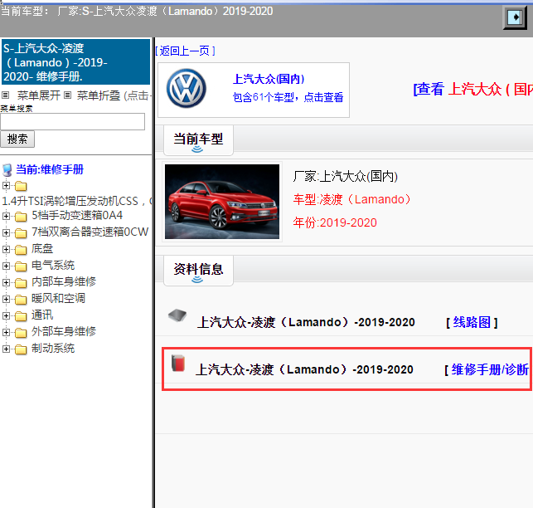Click the 年份:2019-2020 text
The height and width of the screenshot is (508, 533).
pos(335,222)
